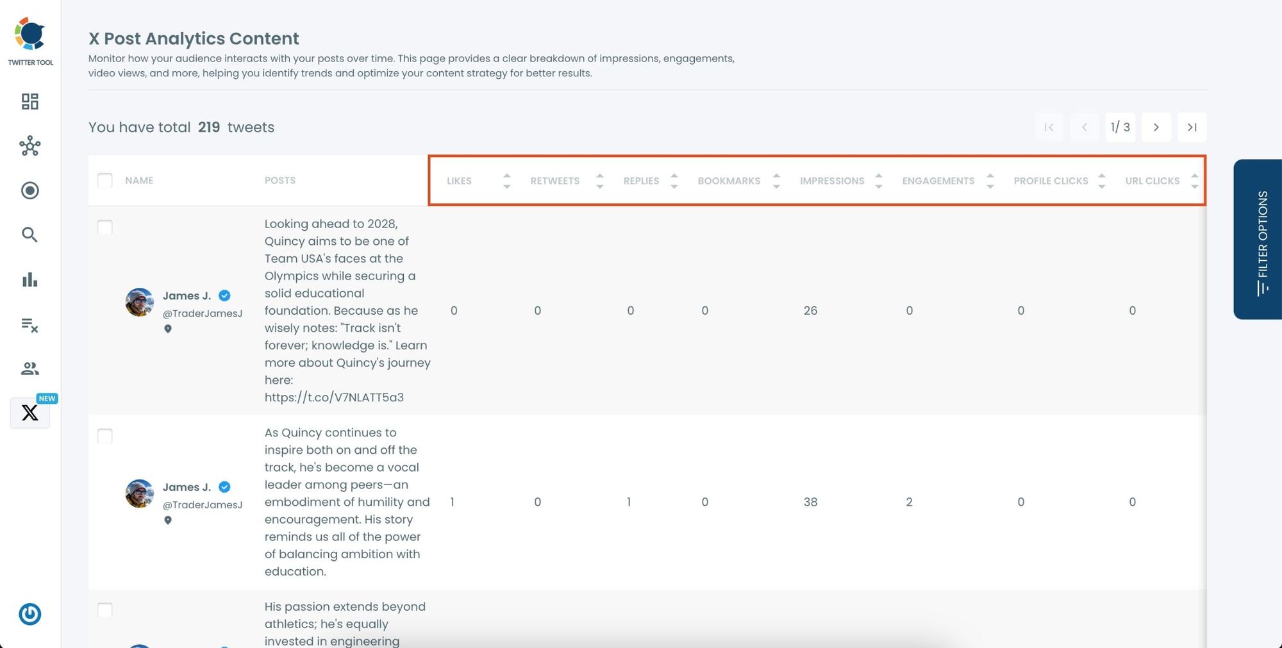Select the X icon with NEW badge

(29, 412)
